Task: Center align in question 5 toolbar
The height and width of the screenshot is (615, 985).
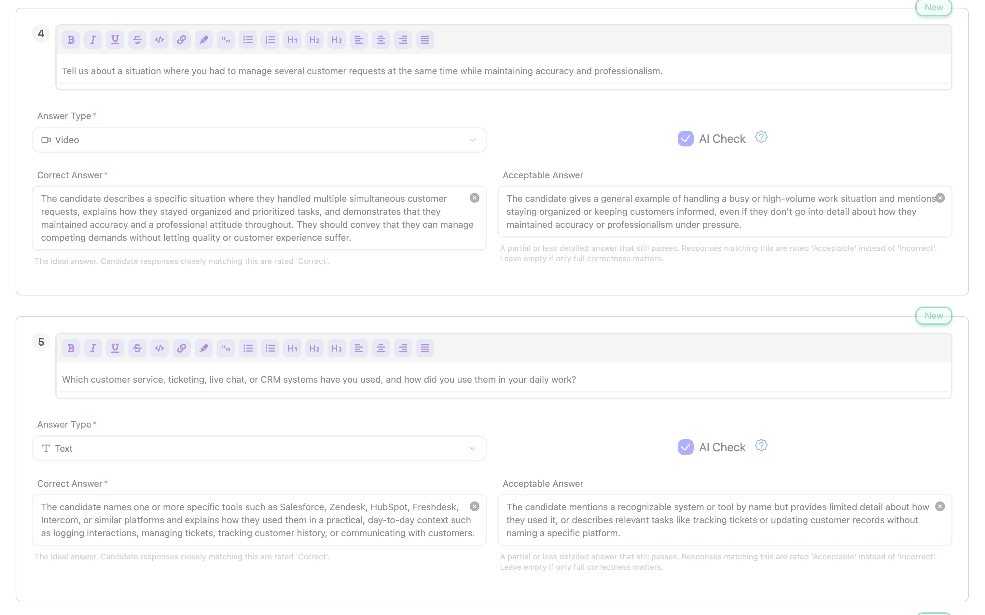Action: tap(381, 348)
